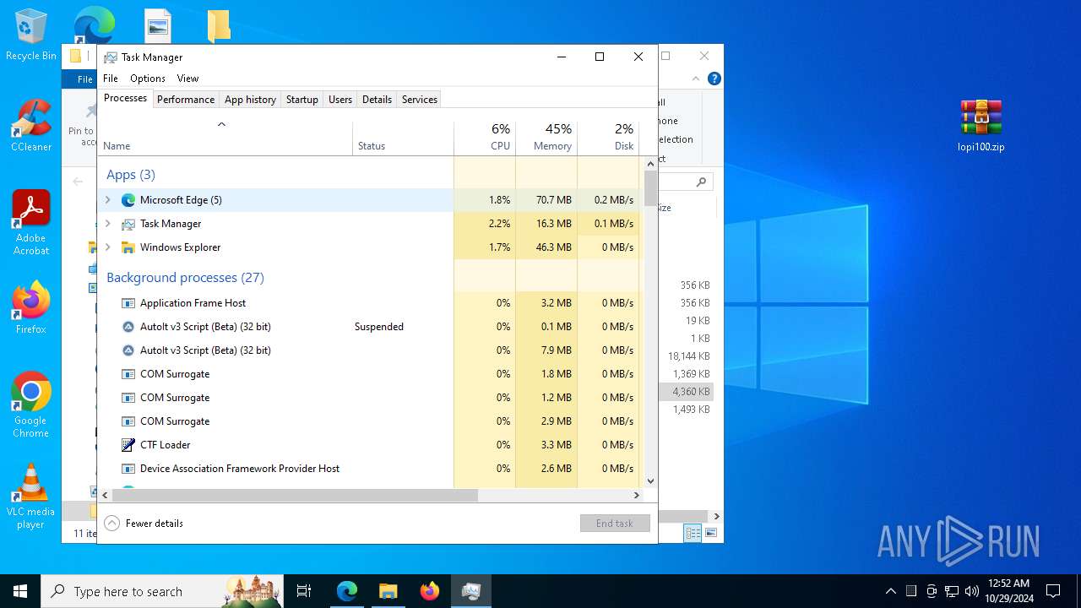Screen dimensions: 1081x608
Task: Open File Explorer from the taskbar
Action: (x=388, y=591)
